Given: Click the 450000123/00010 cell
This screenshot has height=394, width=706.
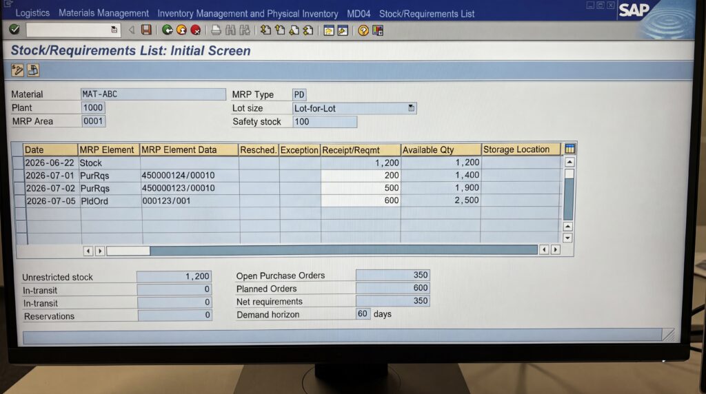Looking at the screenshot, I should pyautogui.click(x=190, y=188).
